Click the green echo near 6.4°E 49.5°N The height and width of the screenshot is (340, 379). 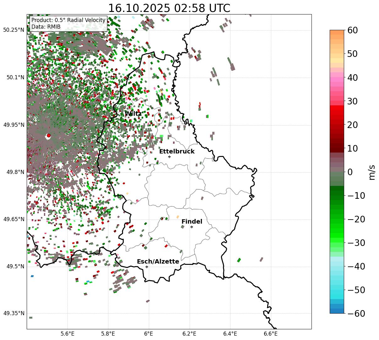point(239,260)
